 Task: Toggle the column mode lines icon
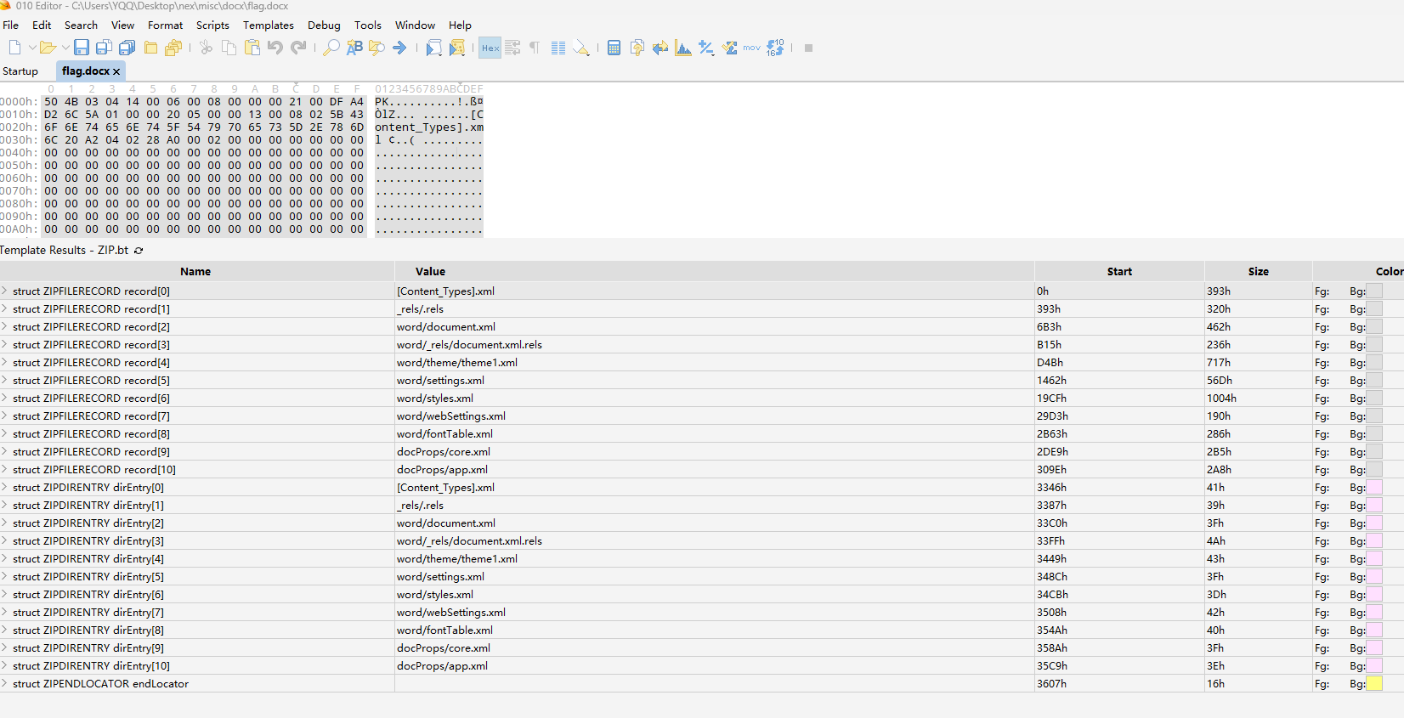[558, 48]
